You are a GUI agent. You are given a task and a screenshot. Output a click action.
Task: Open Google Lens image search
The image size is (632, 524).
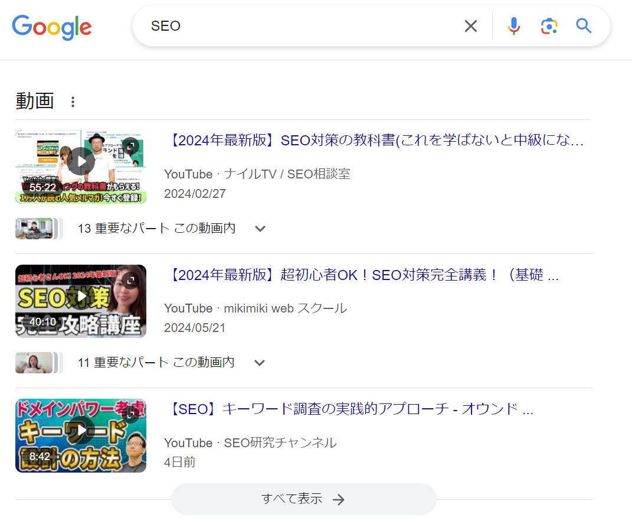point(549,26)
